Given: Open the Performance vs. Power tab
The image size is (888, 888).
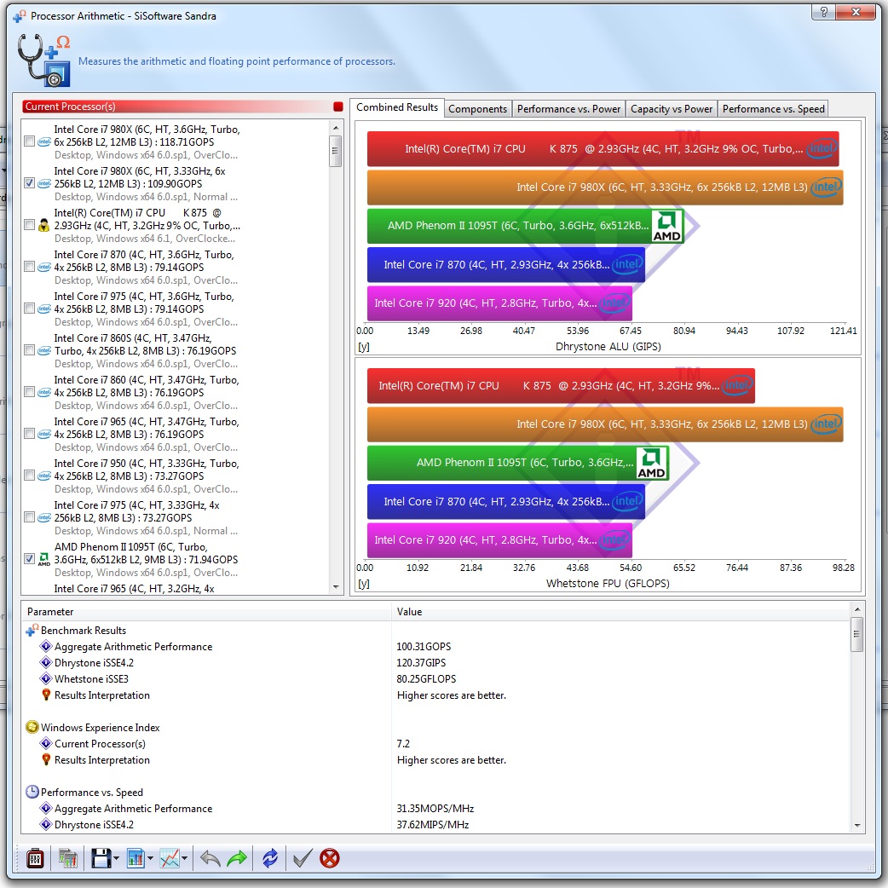Looking at the screenshot, I should (568, 109).
